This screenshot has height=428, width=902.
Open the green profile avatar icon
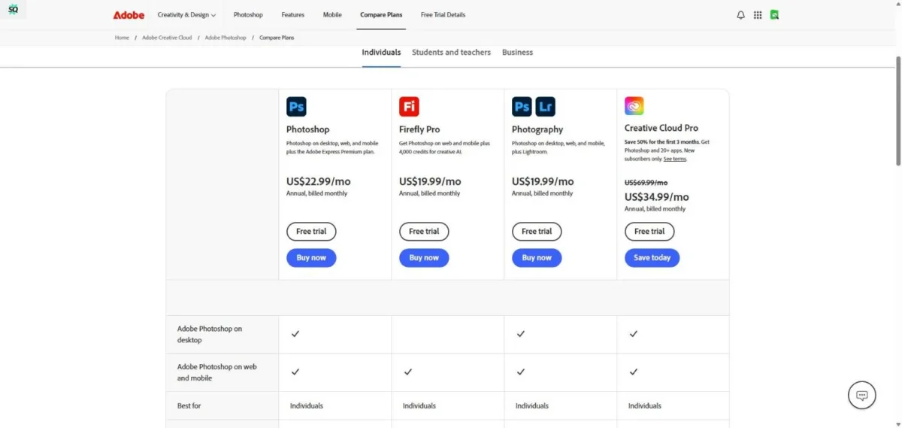(774, 15)
